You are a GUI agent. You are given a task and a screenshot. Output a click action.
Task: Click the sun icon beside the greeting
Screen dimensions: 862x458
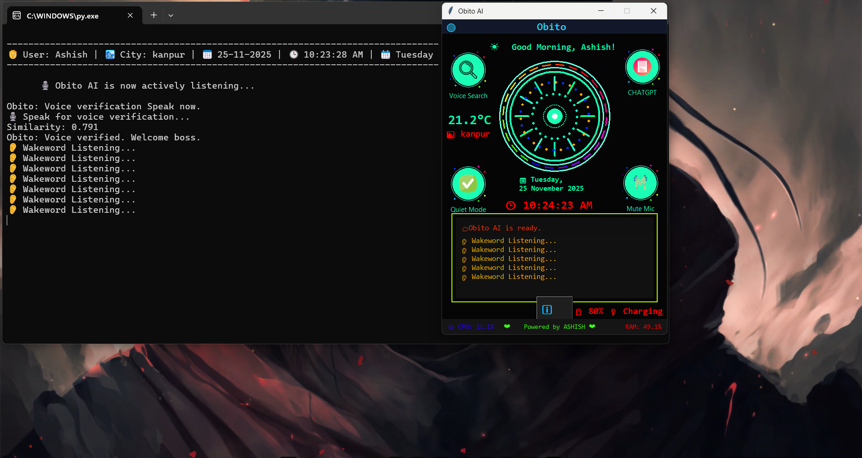click(x=494, y=47)
